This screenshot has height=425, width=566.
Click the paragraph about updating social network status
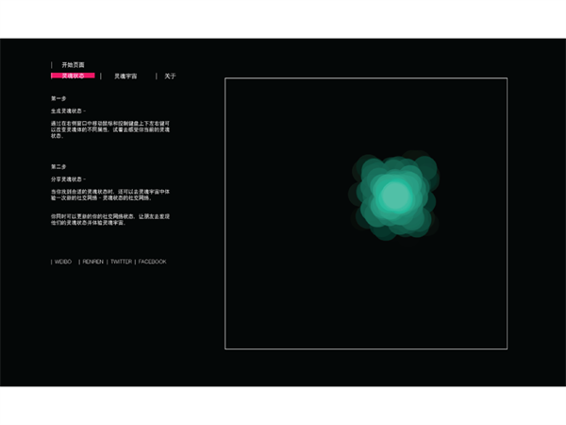109,219
